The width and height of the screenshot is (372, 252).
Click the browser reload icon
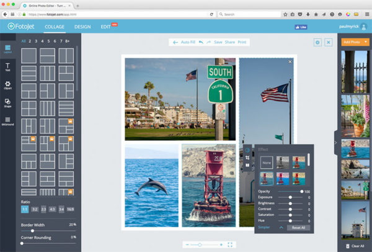[211, 14]
